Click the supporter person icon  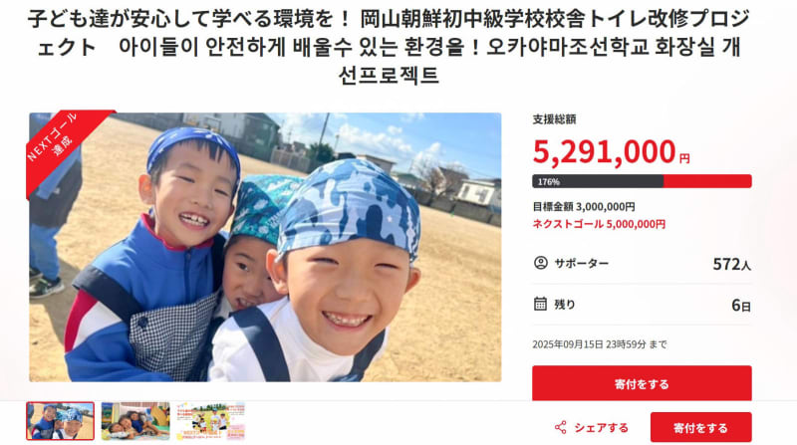point(540,263)
